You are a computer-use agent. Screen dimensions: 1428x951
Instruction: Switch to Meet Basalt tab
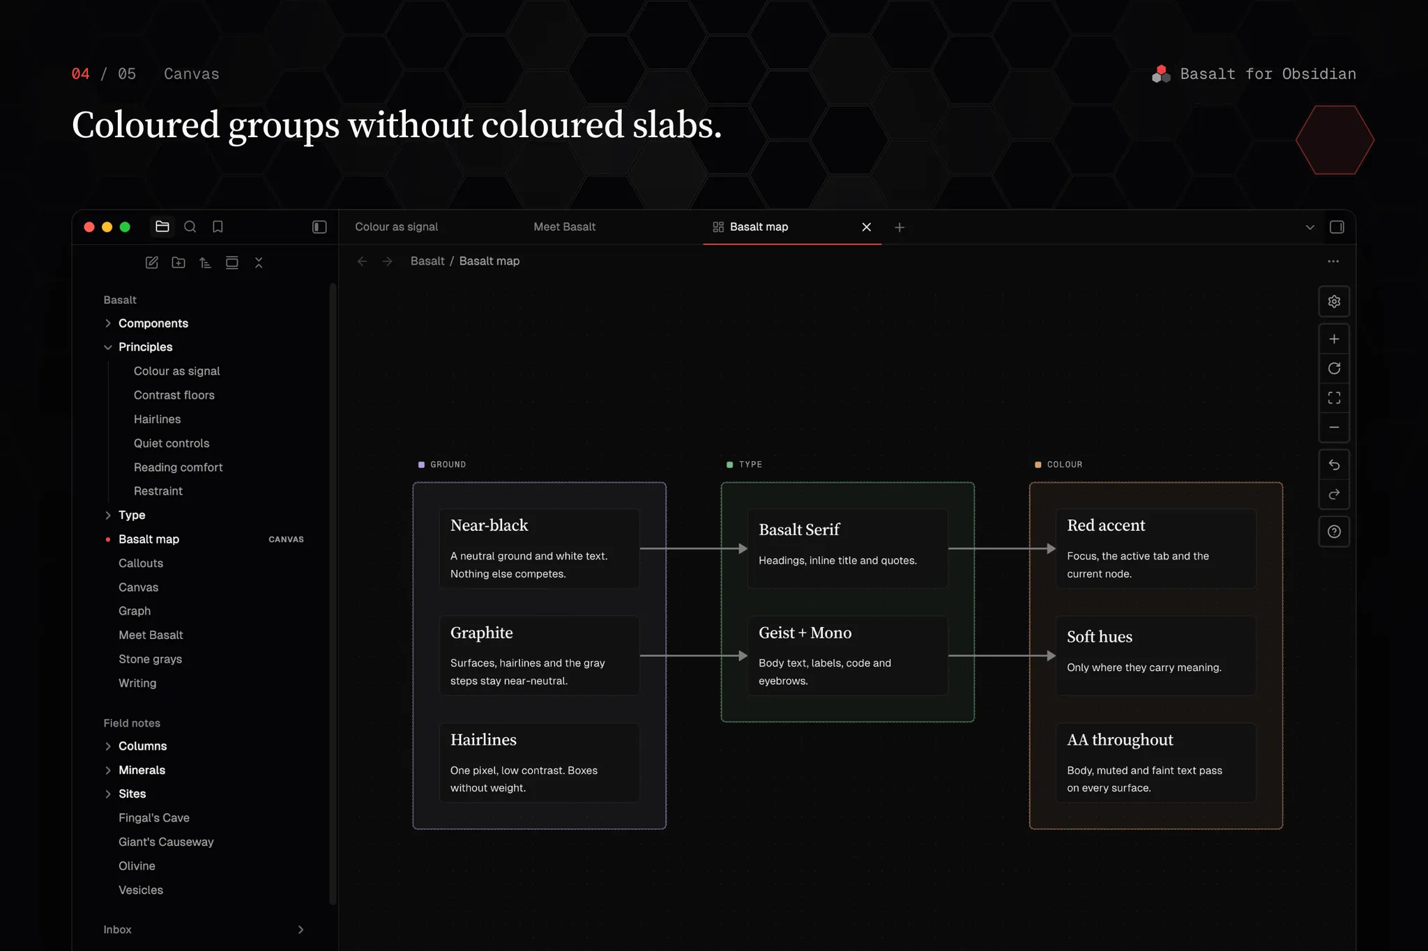pyautogui.click(x=564, y=227)
